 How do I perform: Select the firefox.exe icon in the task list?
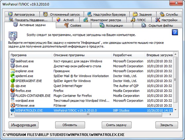coord(13,91)
